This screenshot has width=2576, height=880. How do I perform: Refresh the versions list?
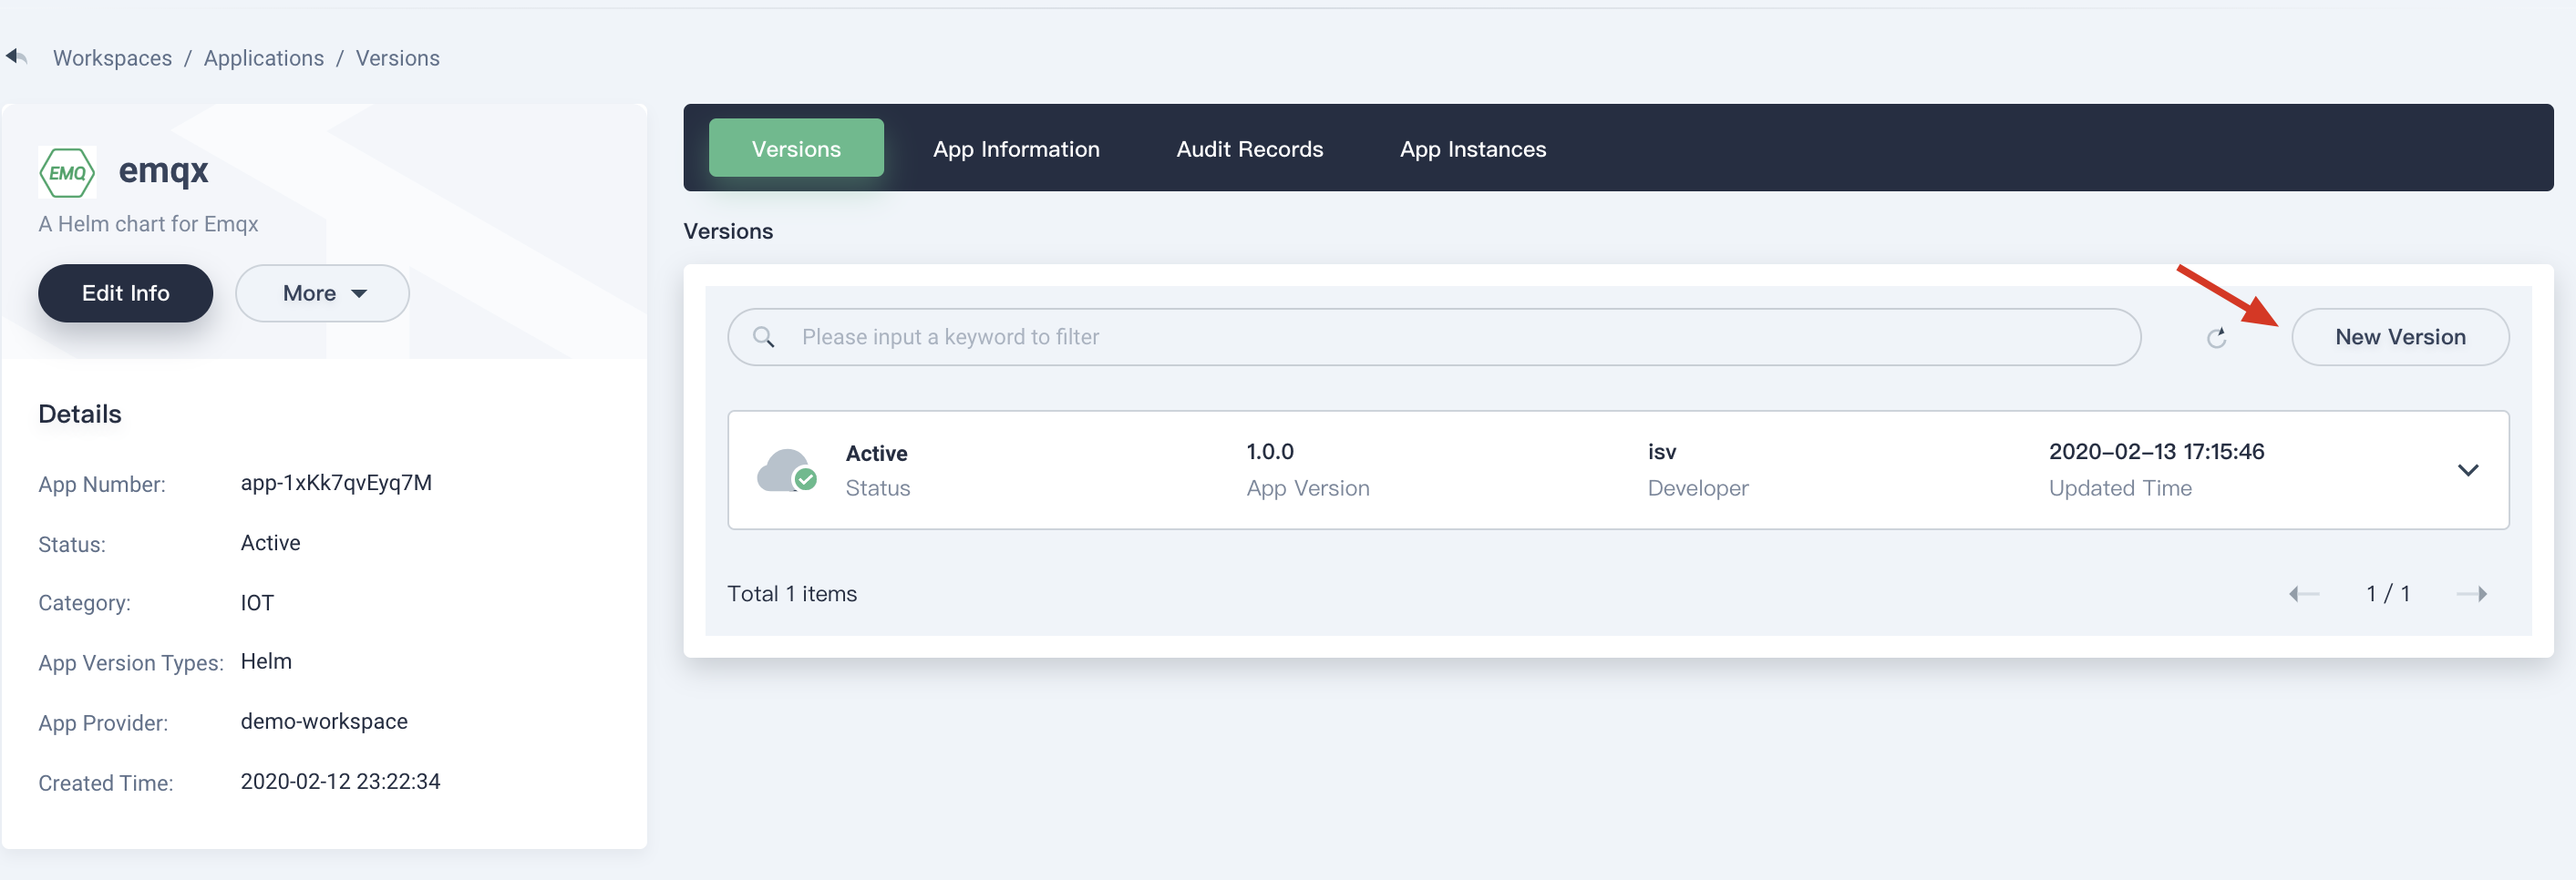[2216, 338]
